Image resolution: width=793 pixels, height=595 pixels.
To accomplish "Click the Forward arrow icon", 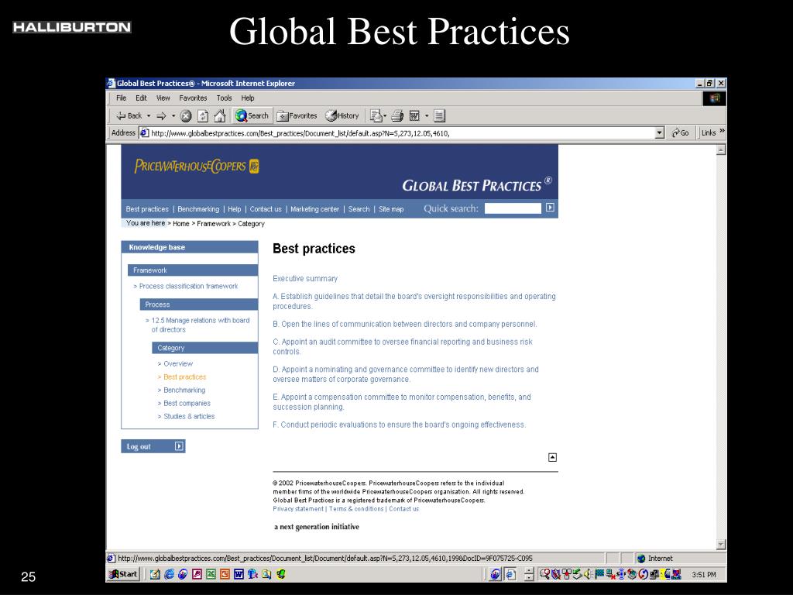I will coord(161,116).
